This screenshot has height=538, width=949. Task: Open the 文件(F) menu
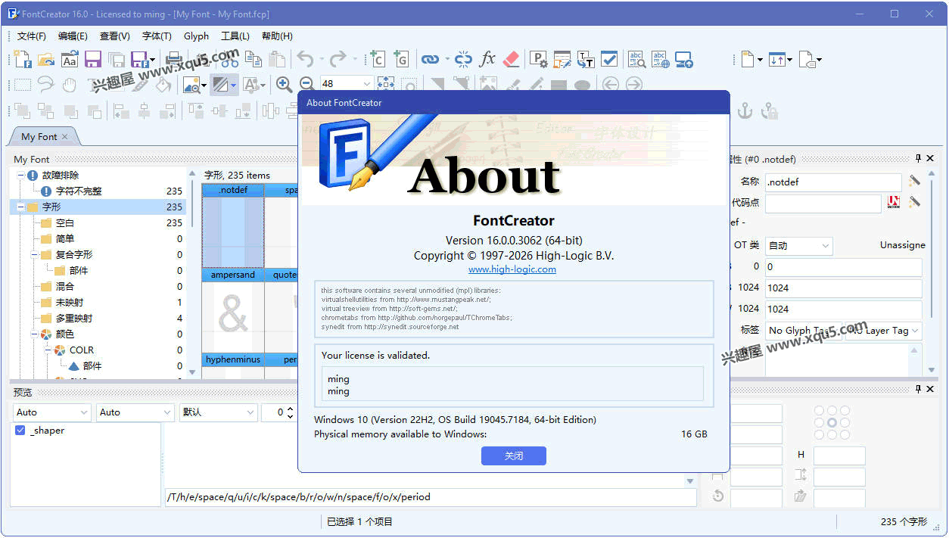pyautogui.click(x=32, y=36)
